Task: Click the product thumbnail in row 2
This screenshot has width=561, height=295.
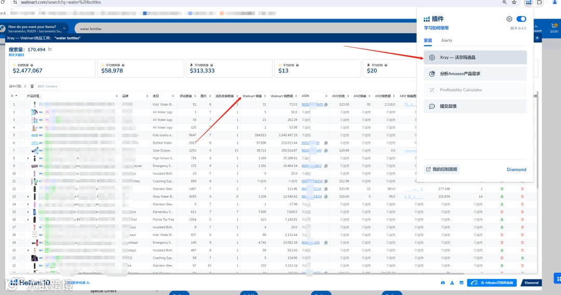Action: [34, 112]
